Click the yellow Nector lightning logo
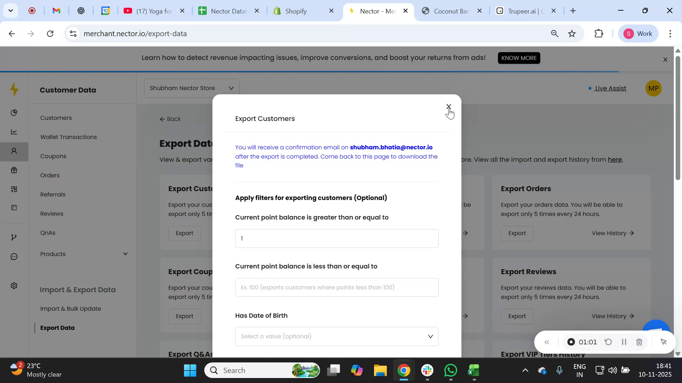Image resolution: width=682 pixels, height=383 pixels. point(14,89)
